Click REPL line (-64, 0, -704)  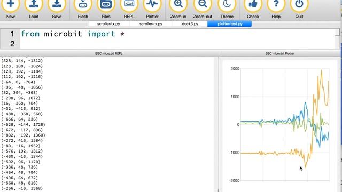pos(18,82)
